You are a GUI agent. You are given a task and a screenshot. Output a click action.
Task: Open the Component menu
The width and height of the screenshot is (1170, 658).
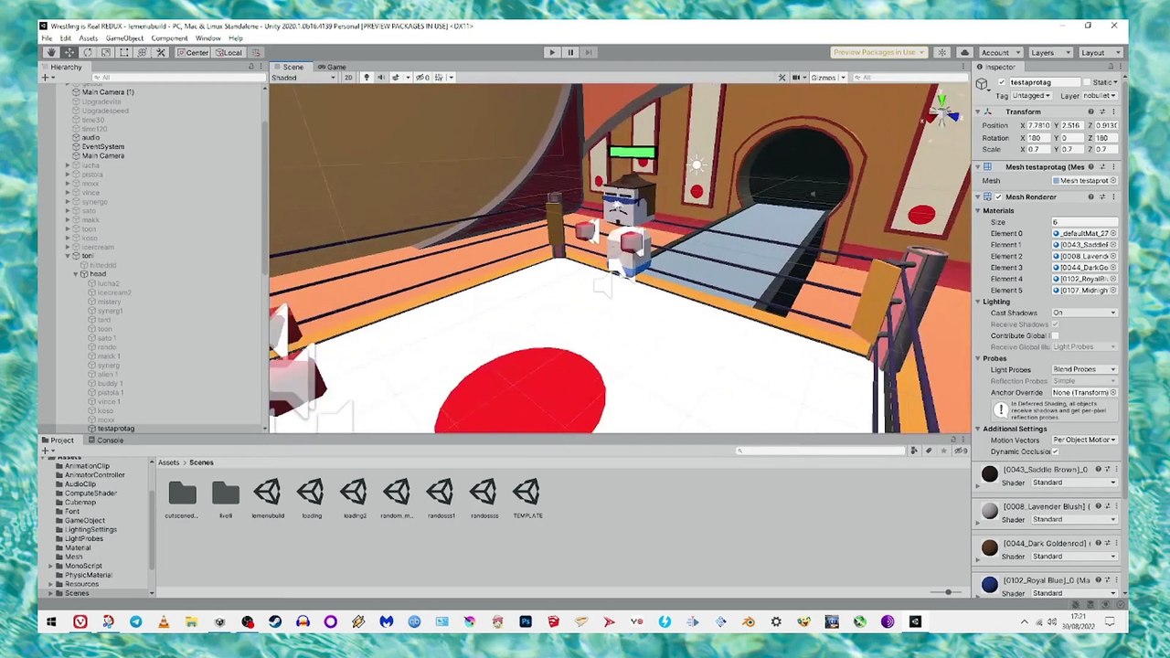[169, 38]
